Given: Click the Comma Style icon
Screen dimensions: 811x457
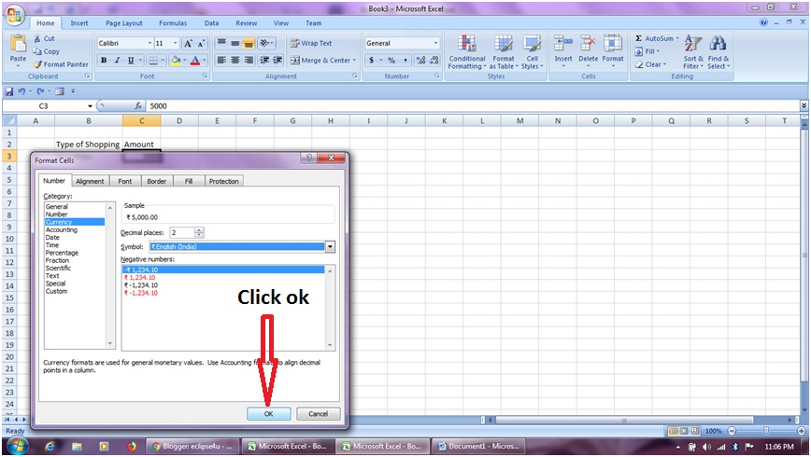Looking at the screenshot, I should click(405, 61).
